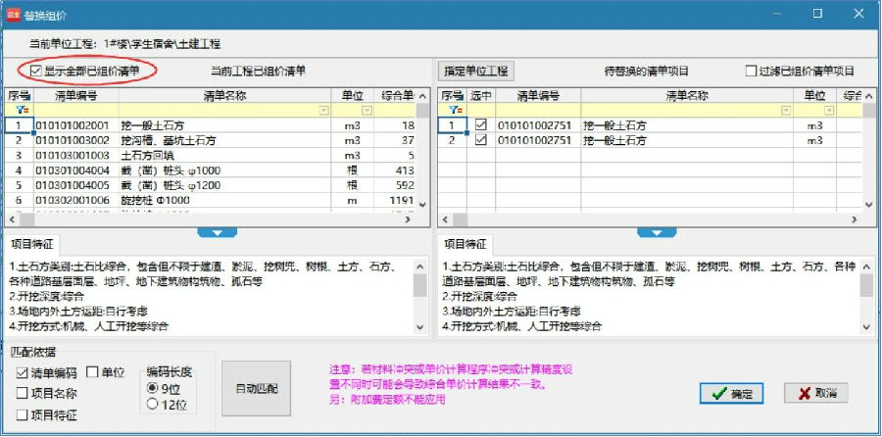Click the 自动匹配 button
This screenshot has width=882, height=437.
pos(257,389)
